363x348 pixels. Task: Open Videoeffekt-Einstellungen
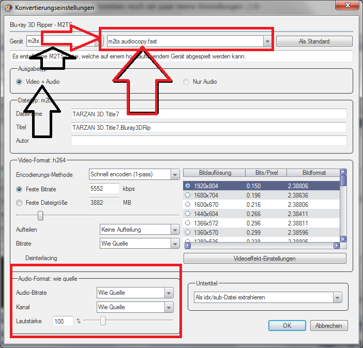(x=265, y=259)
